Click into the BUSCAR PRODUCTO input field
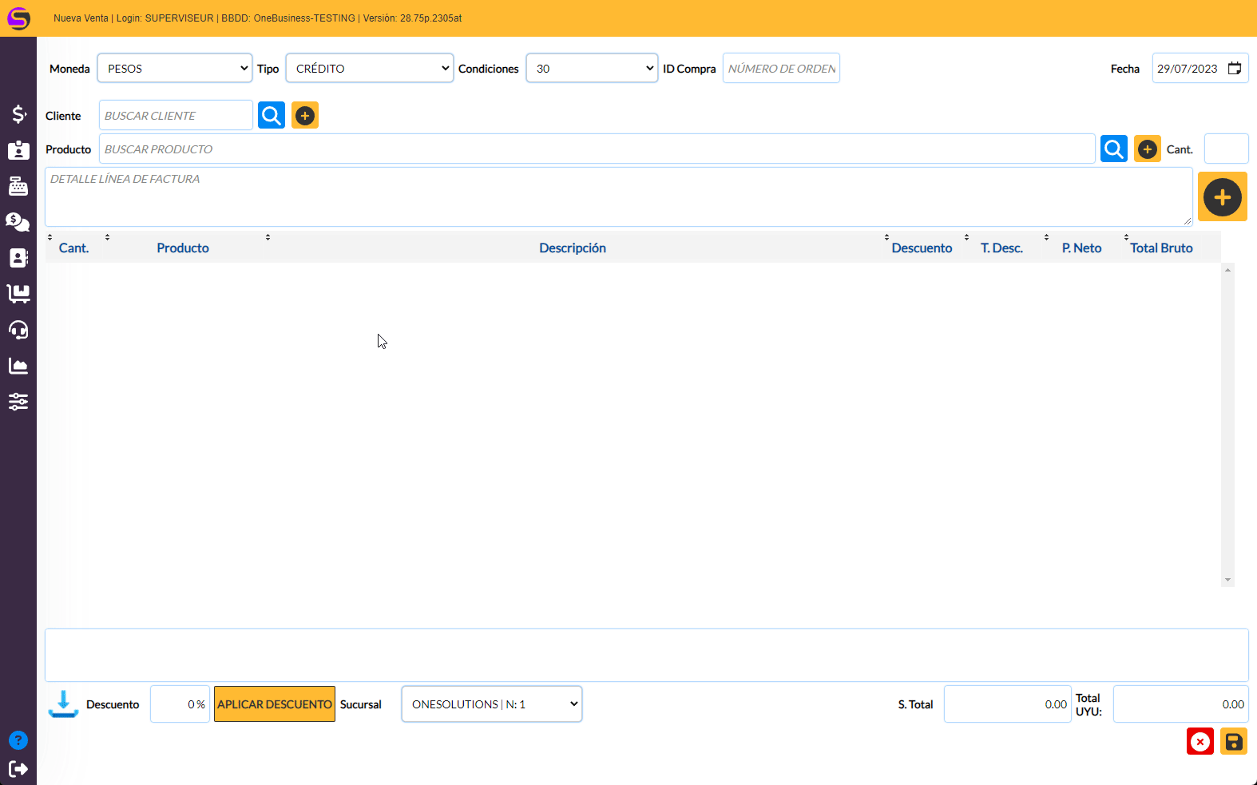This screenshot has width=1257, height=785. tap(596, 149)
